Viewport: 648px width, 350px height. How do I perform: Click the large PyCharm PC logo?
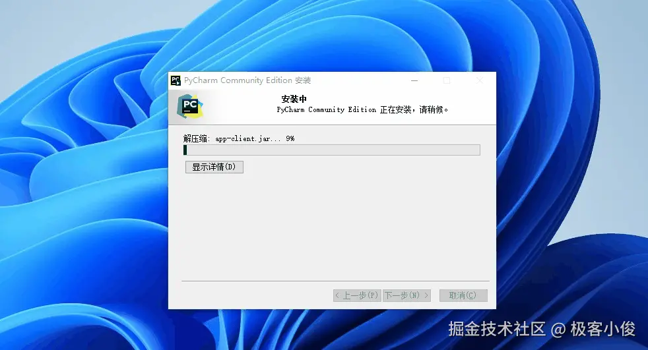[x=189, y=107]
